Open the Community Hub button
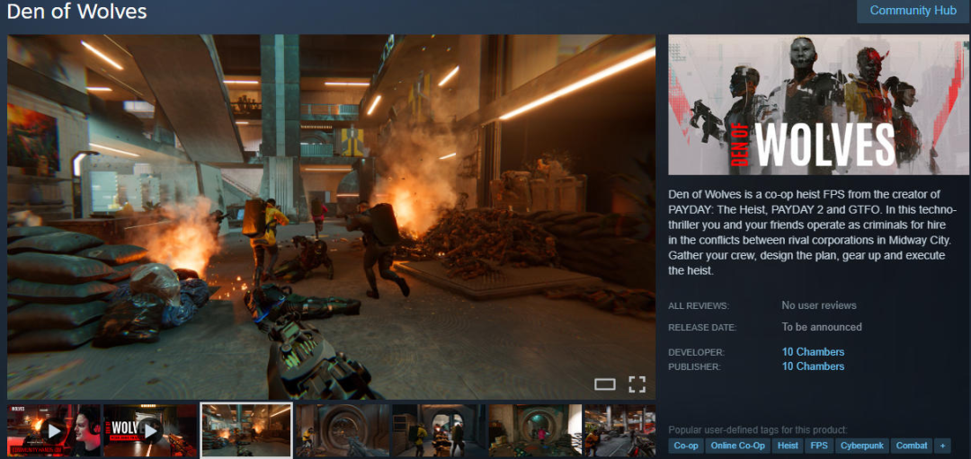Image resolution: width=971 pixels, height=459 pixels. pos(913,11)
